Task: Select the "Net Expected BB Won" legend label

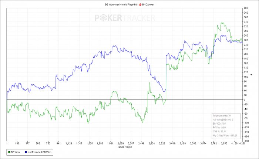Action: [x=39, y=152]
